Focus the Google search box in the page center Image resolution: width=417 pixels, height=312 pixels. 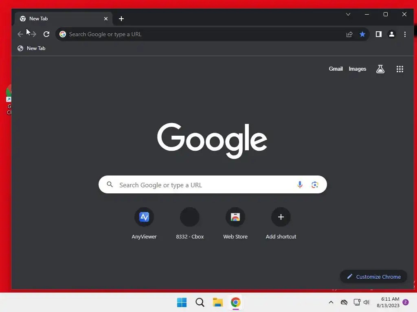point(213,185)
